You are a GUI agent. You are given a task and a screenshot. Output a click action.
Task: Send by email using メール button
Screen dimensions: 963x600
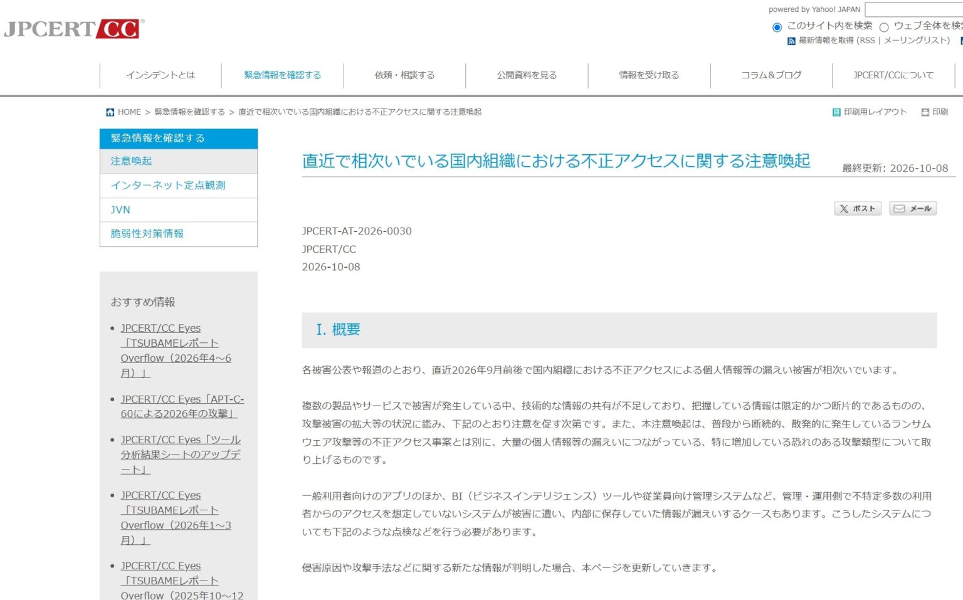click(913, 209)
